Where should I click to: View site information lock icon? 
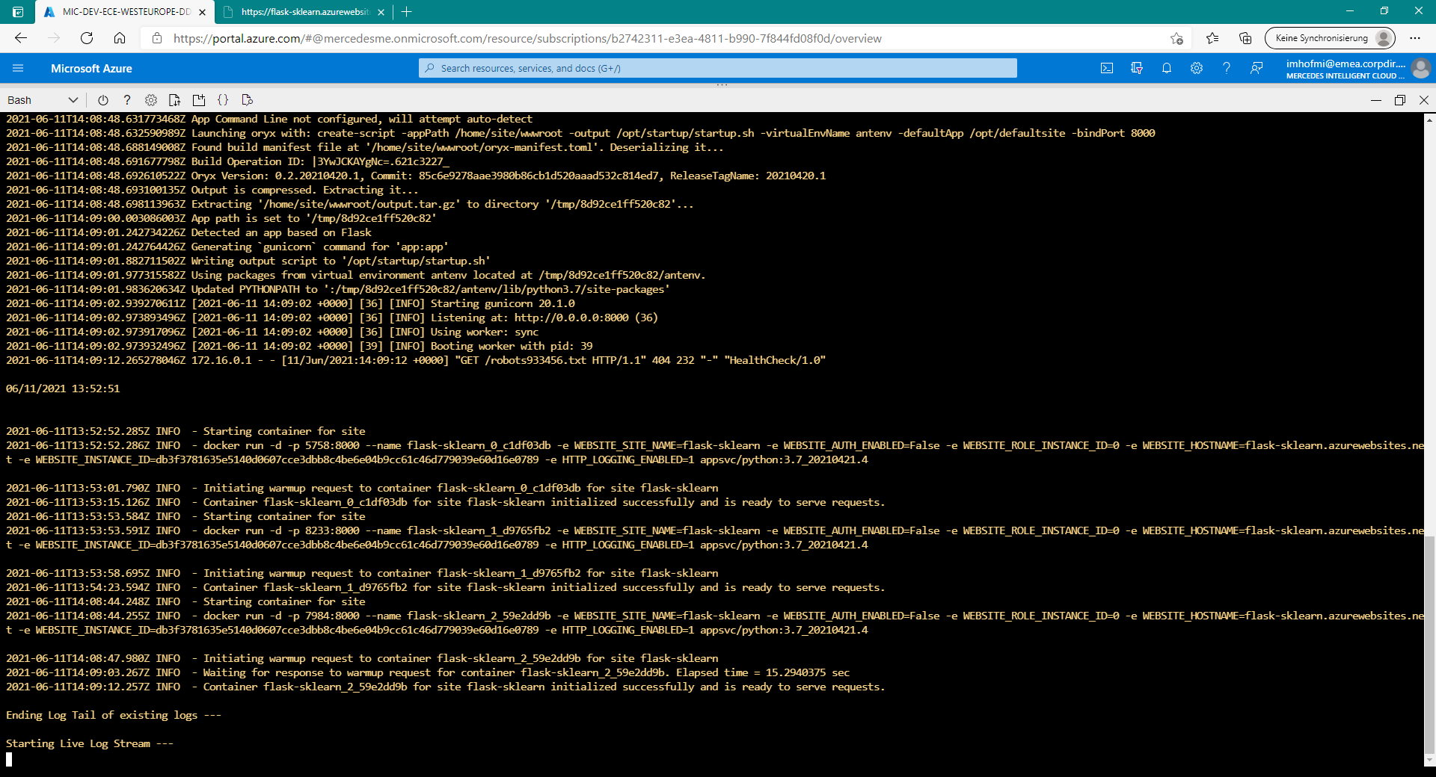(x=157, y=38)
